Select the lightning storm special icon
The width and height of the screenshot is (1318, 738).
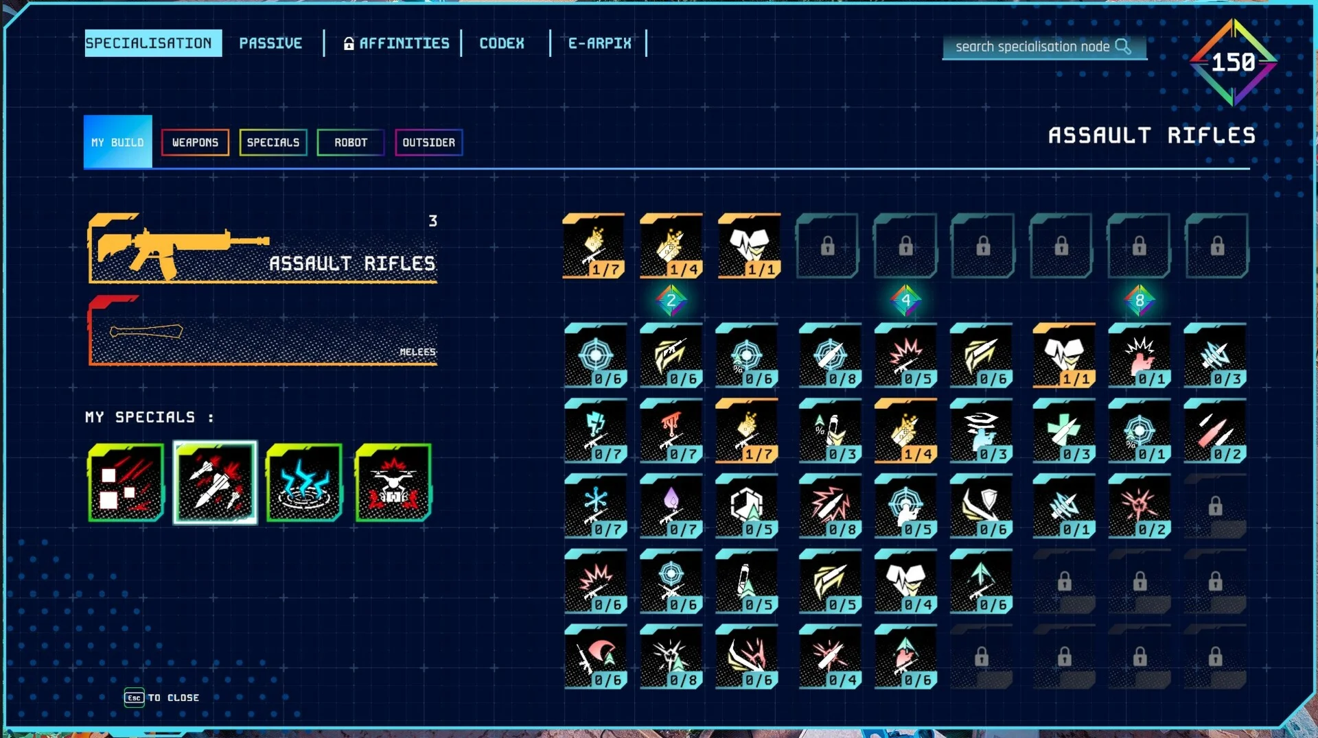304,483
